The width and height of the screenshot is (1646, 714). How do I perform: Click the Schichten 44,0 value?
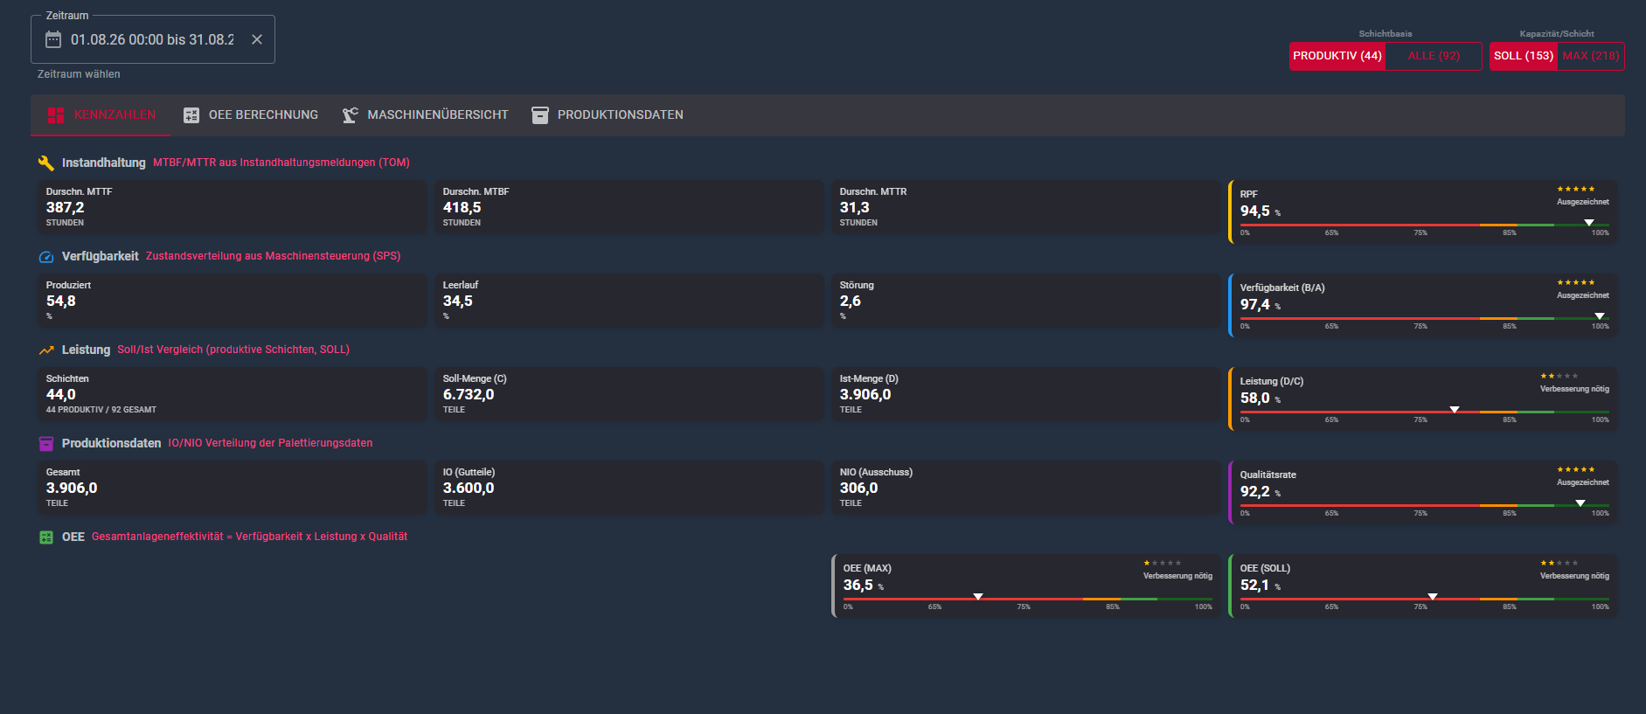tap(61, 395)
